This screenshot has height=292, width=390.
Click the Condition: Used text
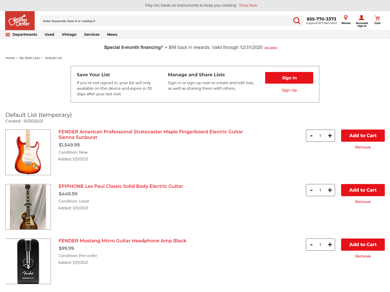click(73, 201)
